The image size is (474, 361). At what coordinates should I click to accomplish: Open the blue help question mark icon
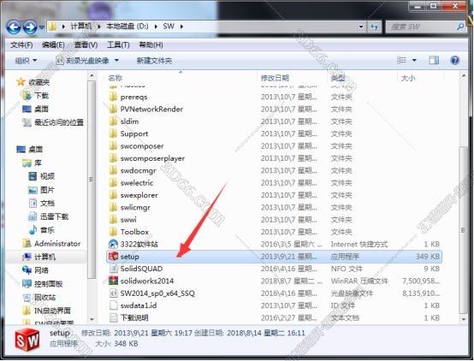[454, 60]
